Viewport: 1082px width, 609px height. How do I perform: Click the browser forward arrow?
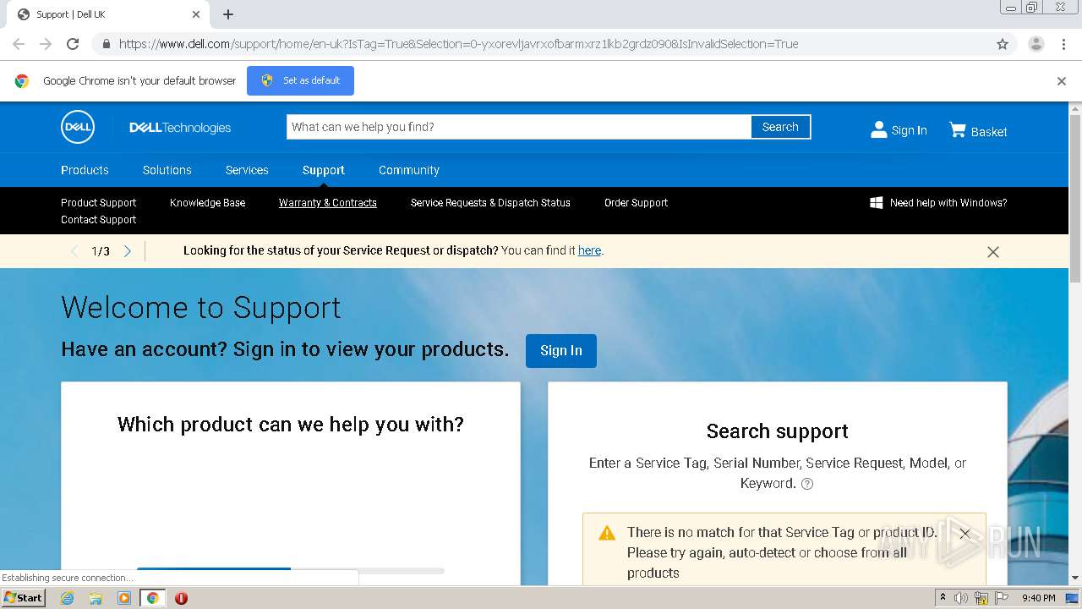coord(46,44)
